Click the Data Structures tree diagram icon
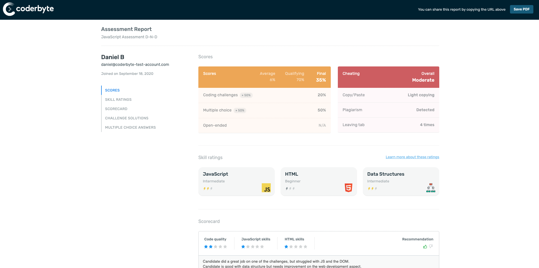This screenshot has height=268, width=539. [x=430, y=187]
